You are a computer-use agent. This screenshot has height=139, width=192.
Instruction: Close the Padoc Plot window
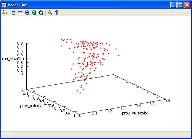click(x=187, y=5)
